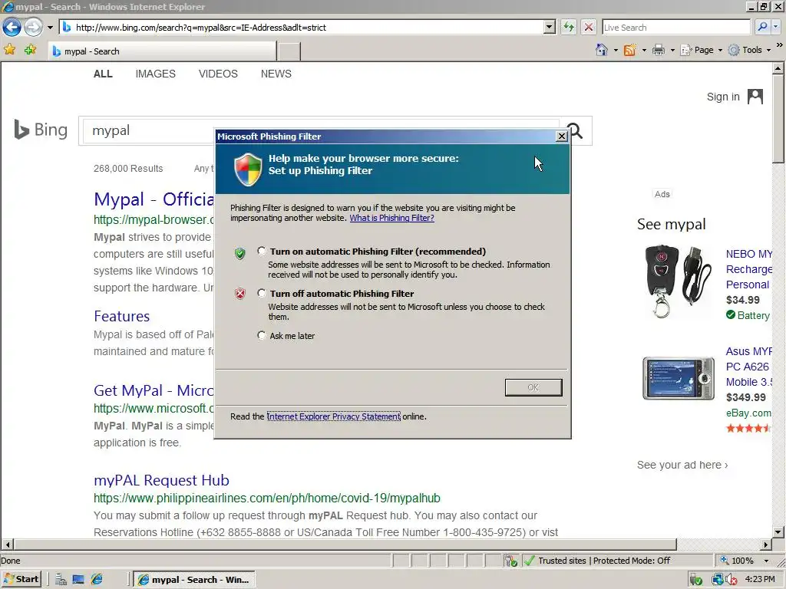786x589 pixels.
Task: Click the OK button in dialog
Action: pyautogui.click(x=533, y=387)
